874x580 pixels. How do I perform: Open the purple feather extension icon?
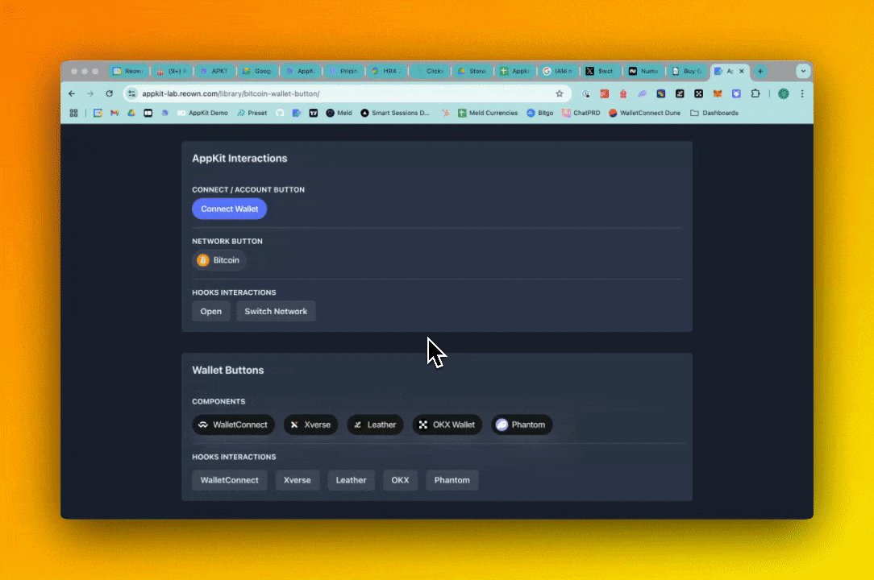[642, 93]
